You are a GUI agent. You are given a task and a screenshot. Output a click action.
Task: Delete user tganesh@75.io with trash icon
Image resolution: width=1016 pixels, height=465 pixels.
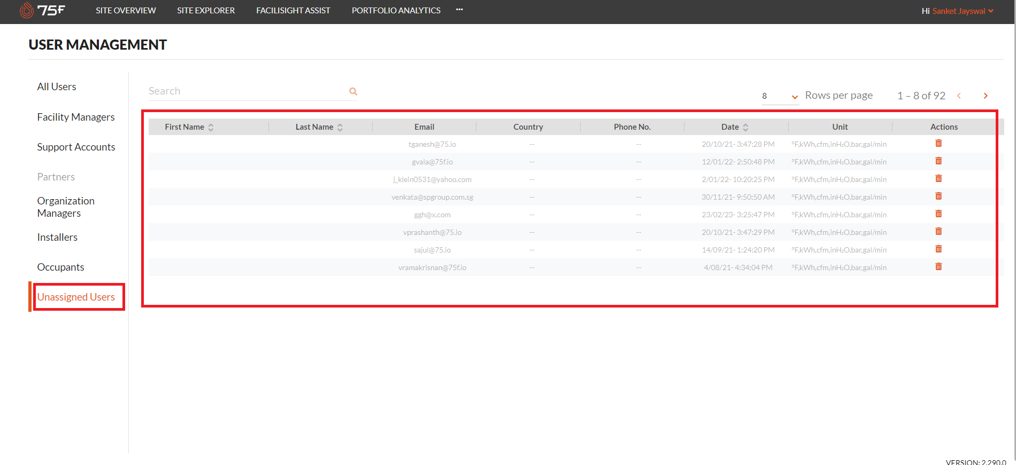[x=938, y=143]
